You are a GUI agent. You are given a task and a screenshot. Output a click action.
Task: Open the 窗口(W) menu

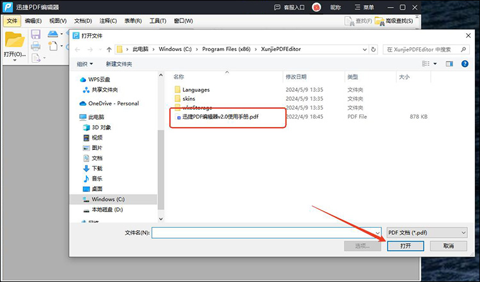(x=183, y=21)
